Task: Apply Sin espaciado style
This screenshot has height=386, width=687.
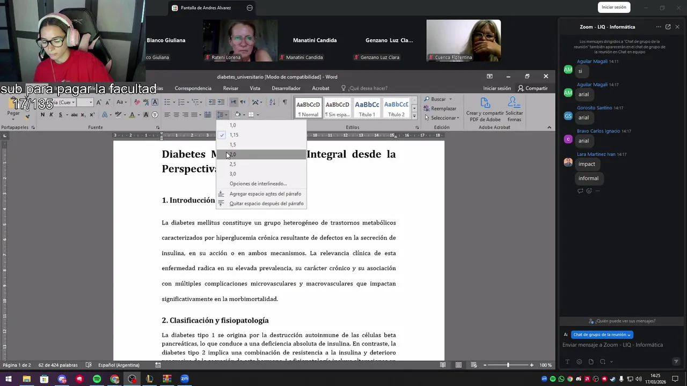Action: (337, 108)
